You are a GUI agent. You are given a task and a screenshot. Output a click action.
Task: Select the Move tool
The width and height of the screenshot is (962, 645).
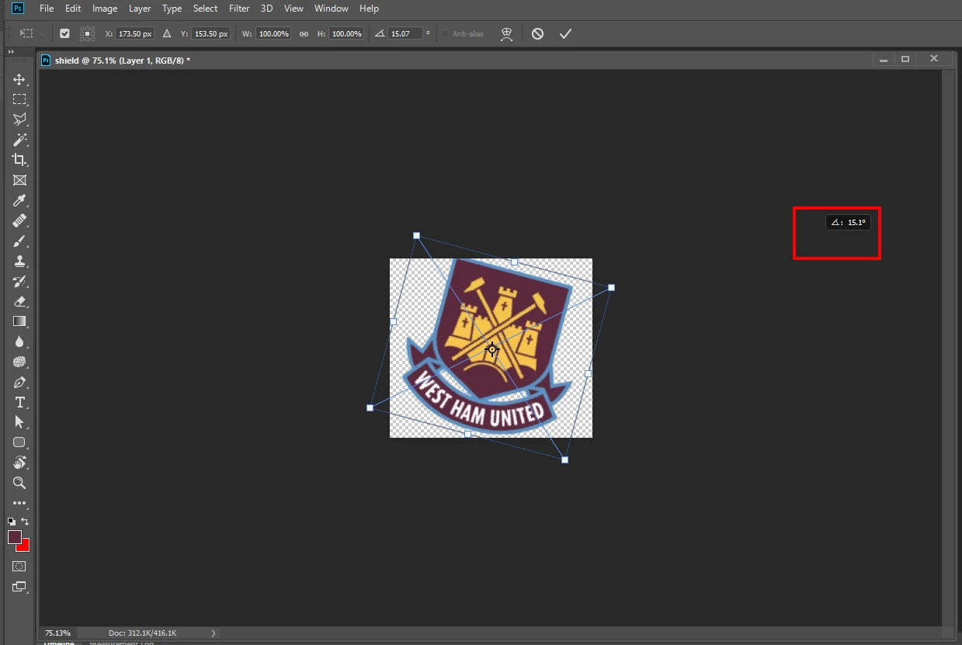pos(19,79)
